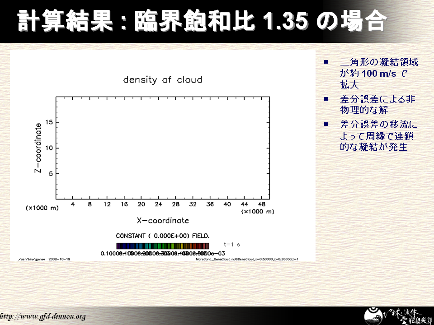Click the cloud density color bar legend
Image resolution: width=434 pixels, height=325 pixels.
coord(162,246)
